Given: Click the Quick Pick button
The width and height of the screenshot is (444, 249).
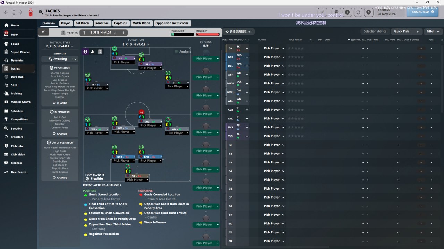Looking at the screenshot, I should [401, 31].
